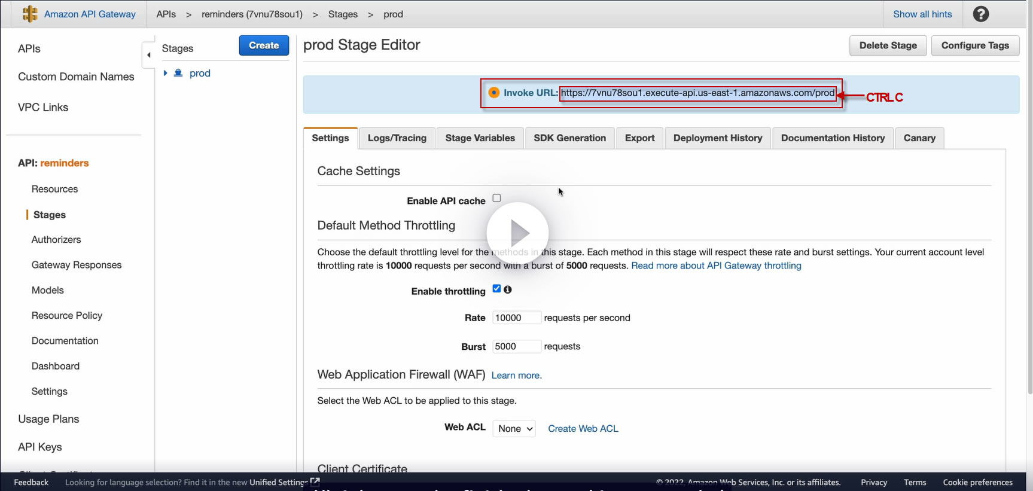Collapse the sidebar with the arrow handle

(x=148, y=55)
